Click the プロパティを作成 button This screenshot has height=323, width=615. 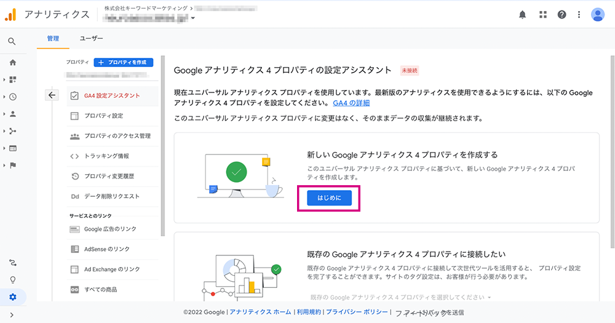click(124, 62)
